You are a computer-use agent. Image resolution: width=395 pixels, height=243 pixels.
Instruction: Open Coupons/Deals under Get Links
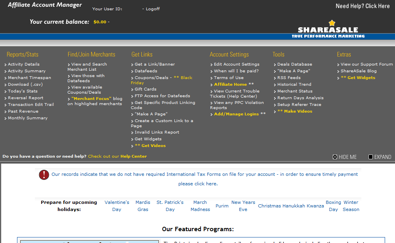tap(151, 78)
